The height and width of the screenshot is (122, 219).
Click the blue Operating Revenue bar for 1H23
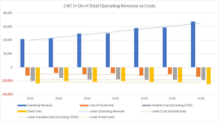pos(22,53)
